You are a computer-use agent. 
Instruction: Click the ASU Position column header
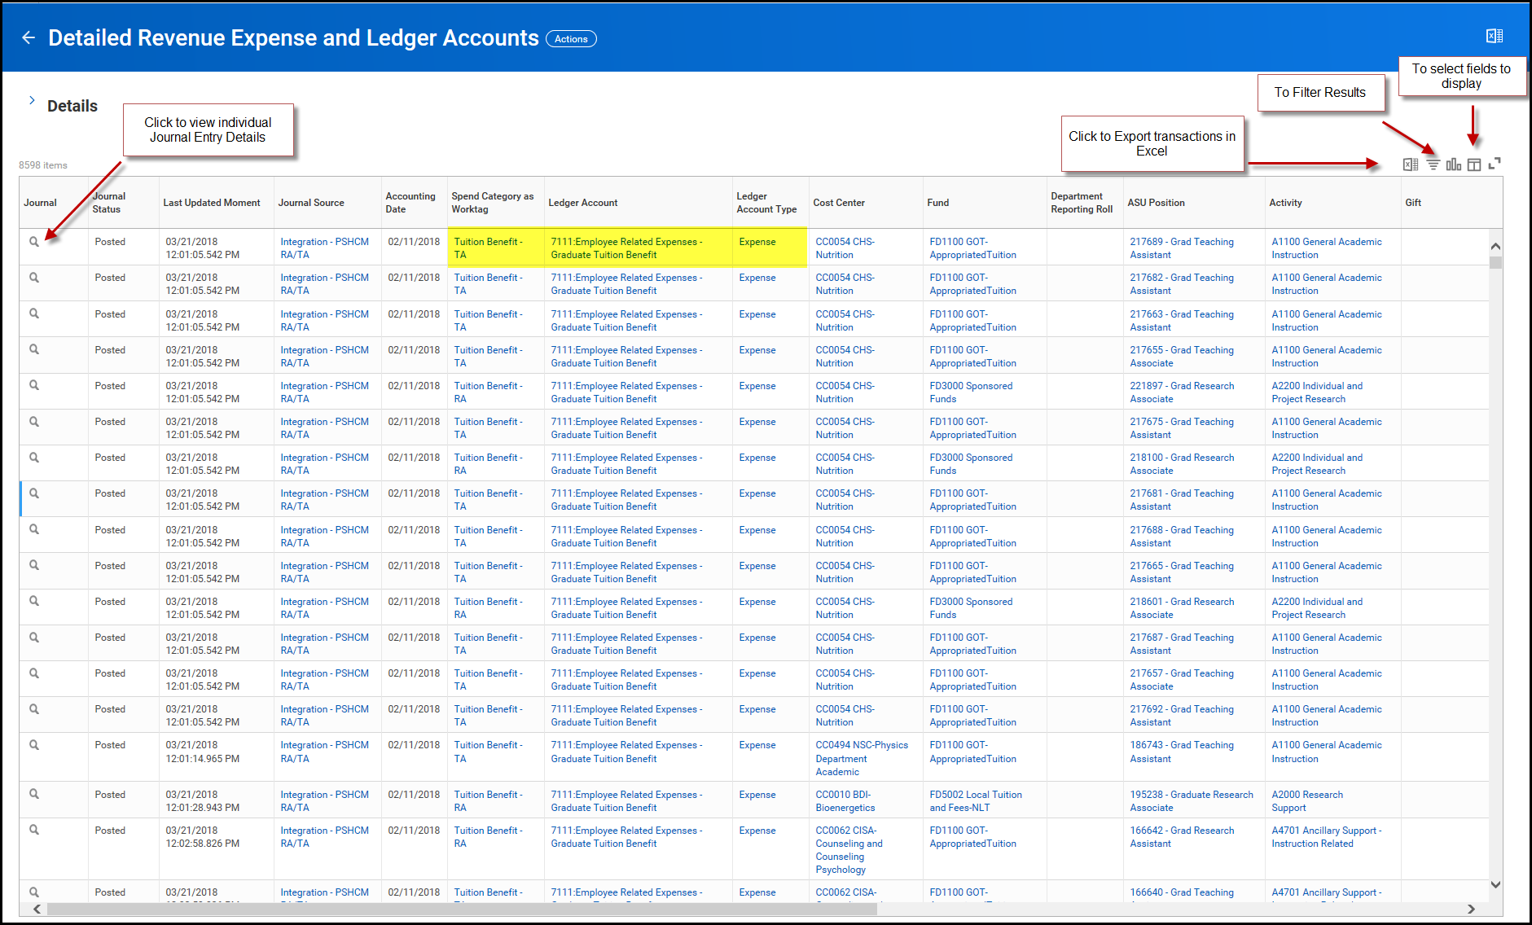coord(1156,203)
